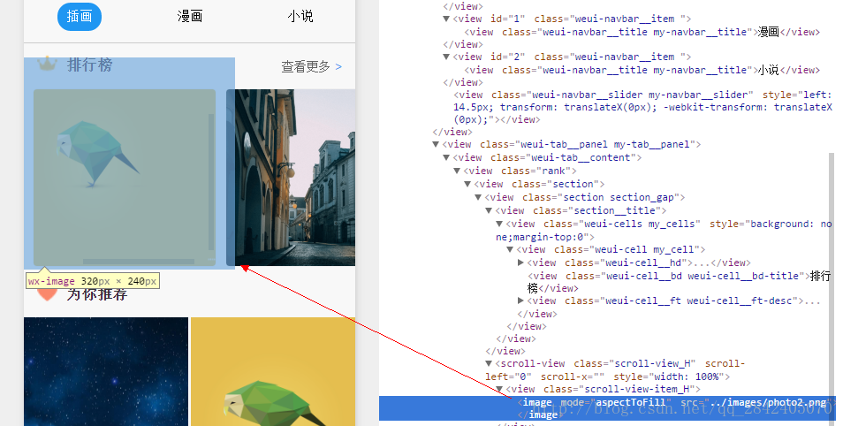Collapse the weui-cells my_cells node

(x=499, y=224)
